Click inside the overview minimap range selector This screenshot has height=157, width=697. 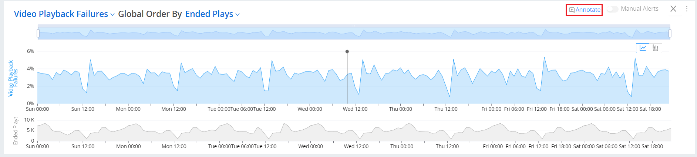pos(259,34)
